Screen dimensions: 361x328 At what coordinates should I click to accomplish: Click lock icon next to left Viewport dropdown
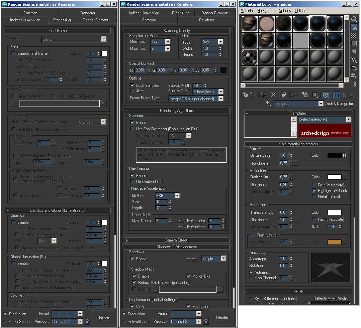(x=87, y=321)
